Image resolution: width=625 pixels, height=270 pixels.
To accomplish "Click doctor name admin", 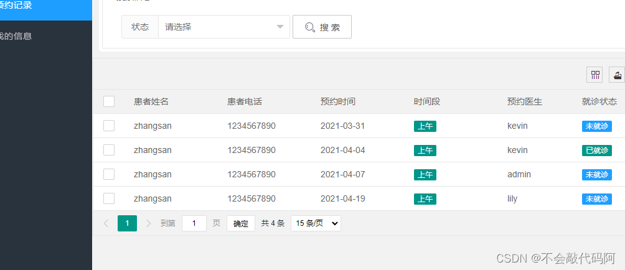I will coord(519,174).
